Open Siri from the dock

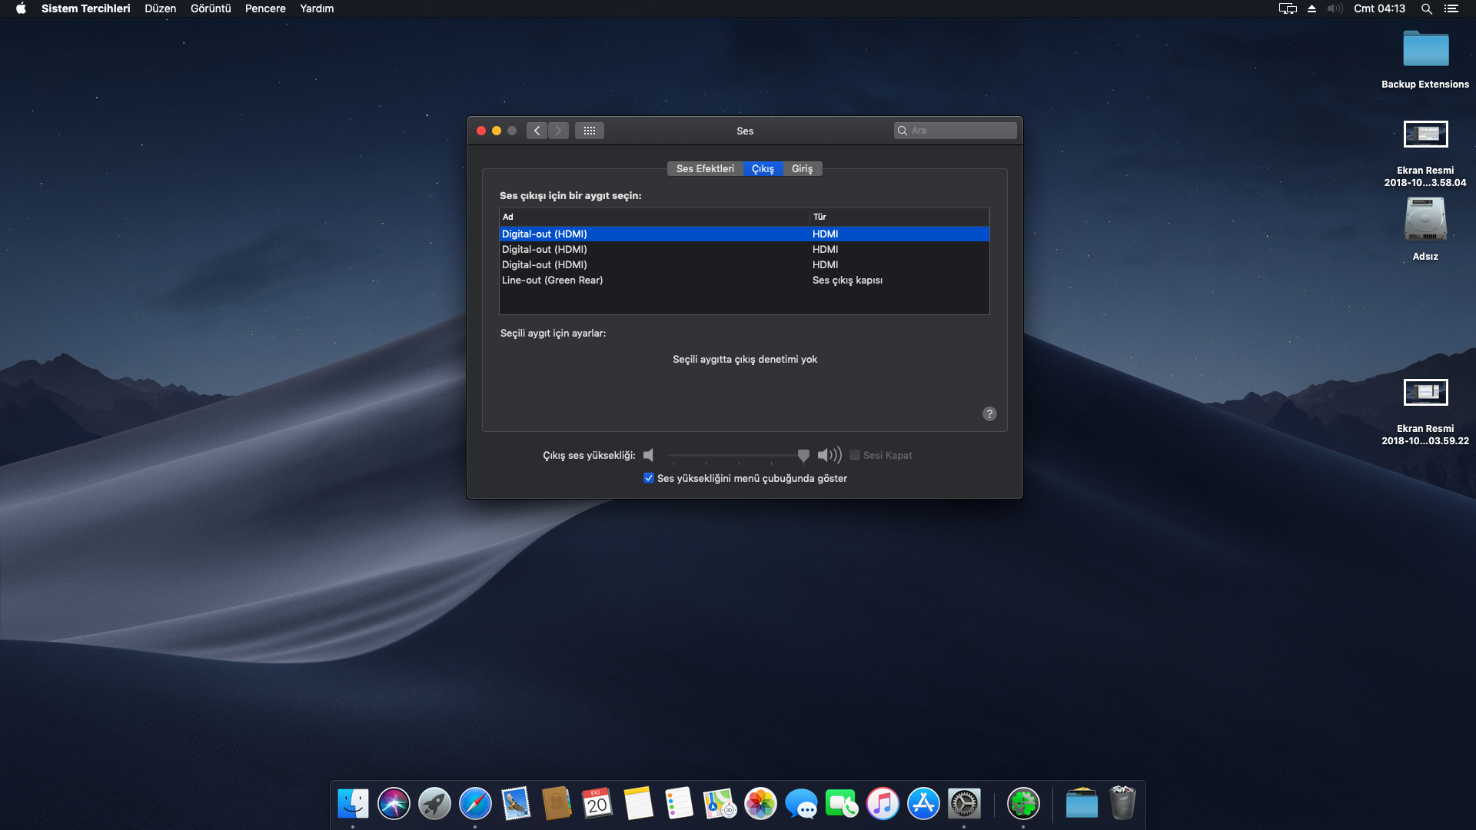[394, 804]
